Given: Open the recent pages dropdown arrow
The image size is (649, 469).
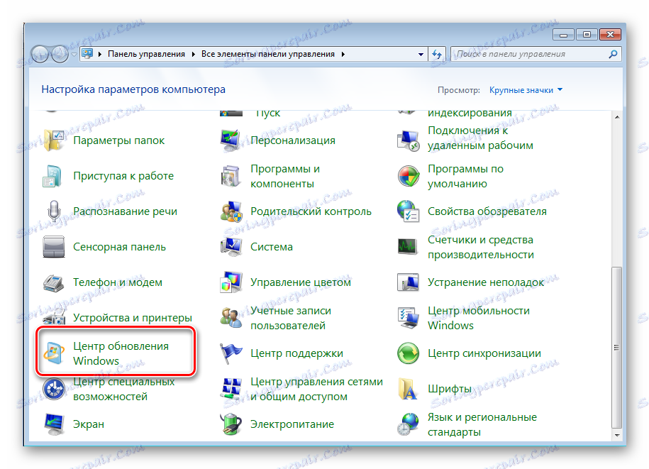Looking at the screenshot, I should [74, 54].
